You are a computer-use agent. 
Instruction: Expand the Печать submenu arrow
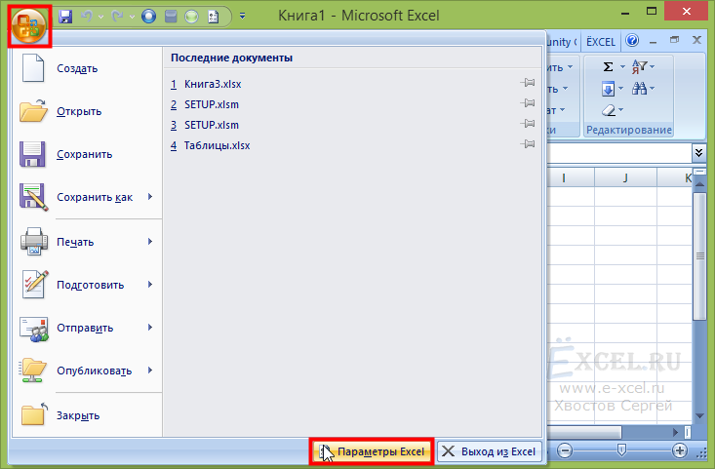pyautogui.click(x=150, y=242)
